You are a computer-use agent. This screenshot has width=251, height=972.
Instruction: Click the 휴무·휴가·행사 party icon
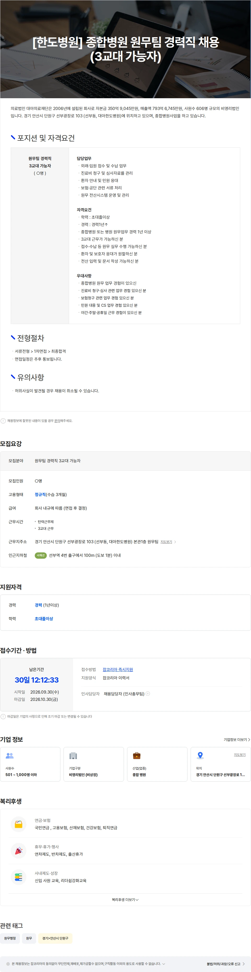click(x=19, y=851)
